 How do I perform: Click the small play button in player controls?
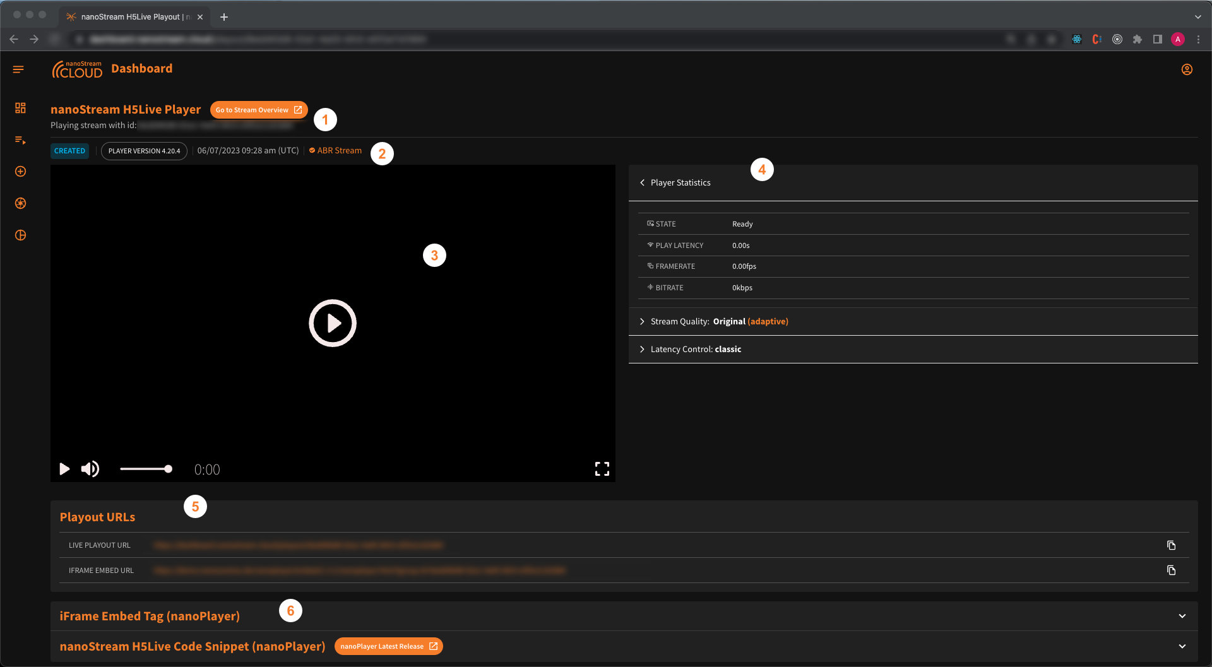click(x=64, y=469)
